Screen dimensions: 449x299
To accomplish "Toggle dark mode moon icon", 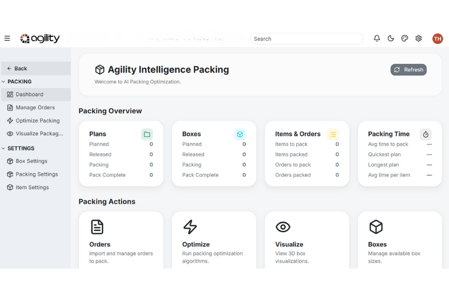I will pyautogui.click(x=391, y=38).
